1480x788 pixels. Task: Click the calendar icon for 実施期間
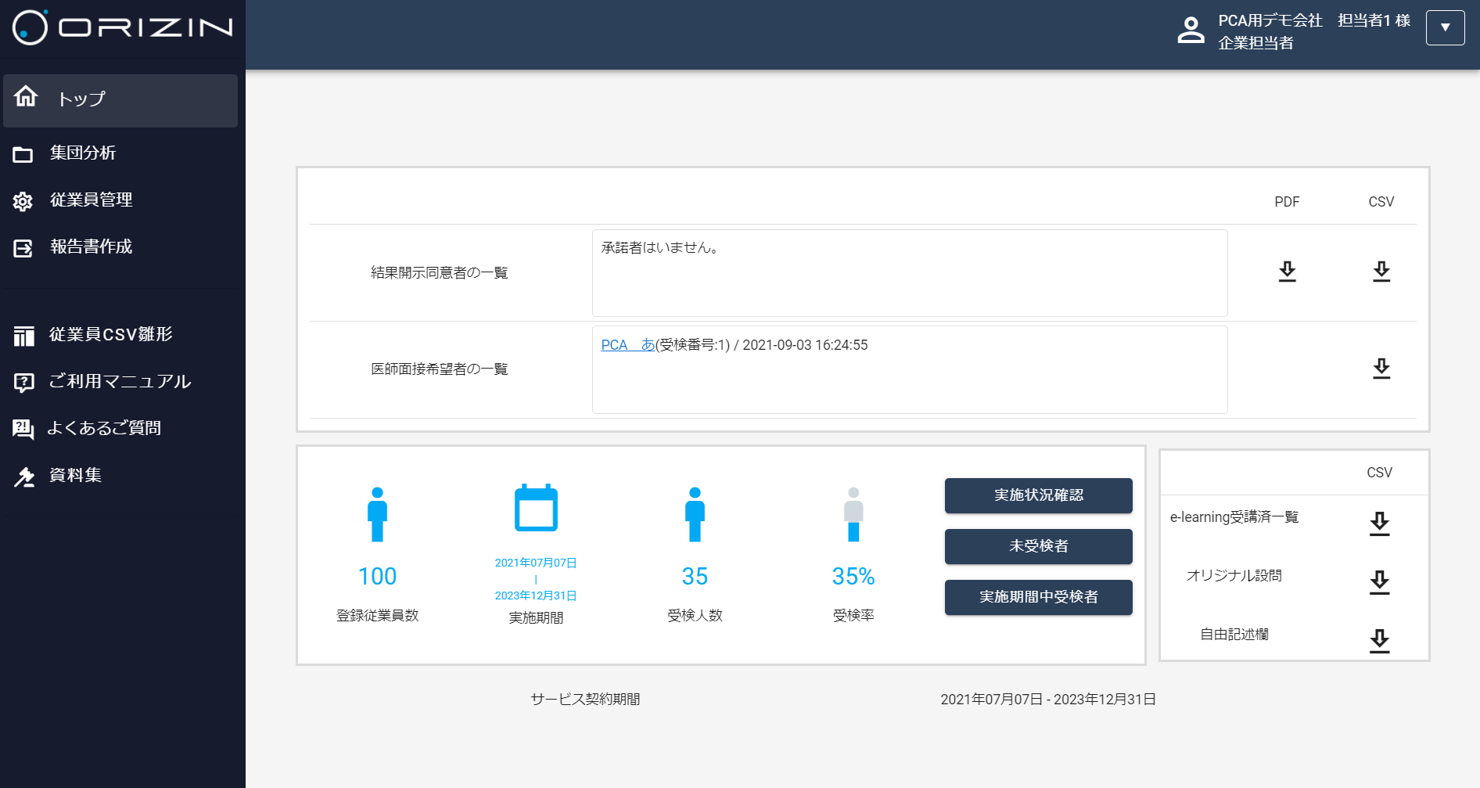tap(536, 509)
